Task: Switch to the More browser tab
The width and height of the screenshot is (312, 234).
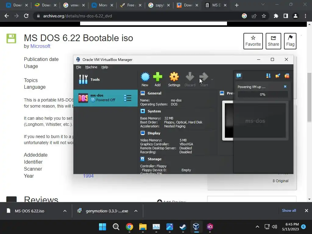Action: coord(102,5)
